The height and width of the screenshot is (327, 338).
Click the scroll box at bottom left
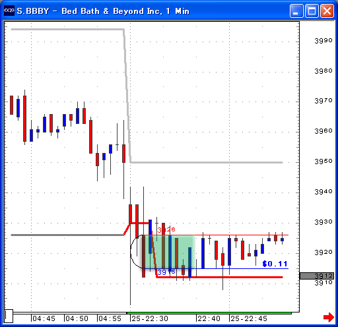[9, 316]
